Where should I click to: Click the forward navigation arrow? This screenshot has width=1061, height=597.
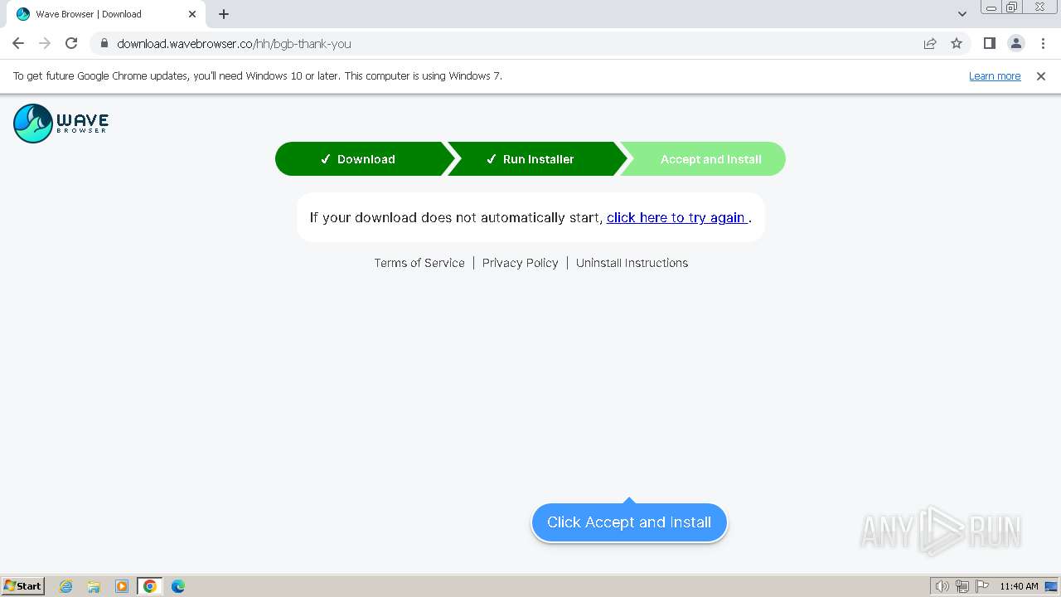point(45,43)
